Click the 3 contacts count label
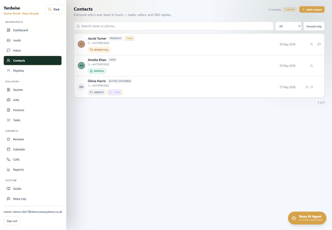332x230 pixels. (x=275, y=10)
